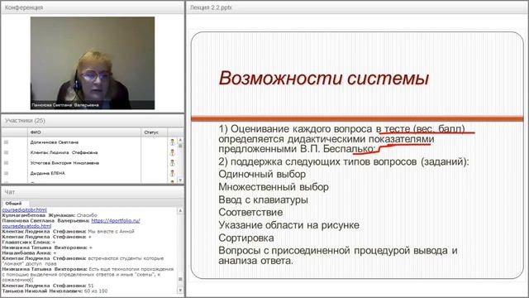
Task: Click the participant icon in the Клептак Людмила Стефановна row
Action: [173, 152]
